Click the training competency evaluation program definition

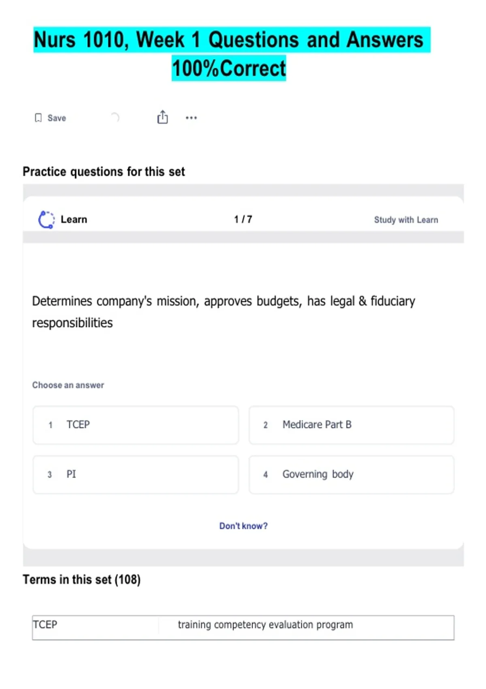[265, 625]
